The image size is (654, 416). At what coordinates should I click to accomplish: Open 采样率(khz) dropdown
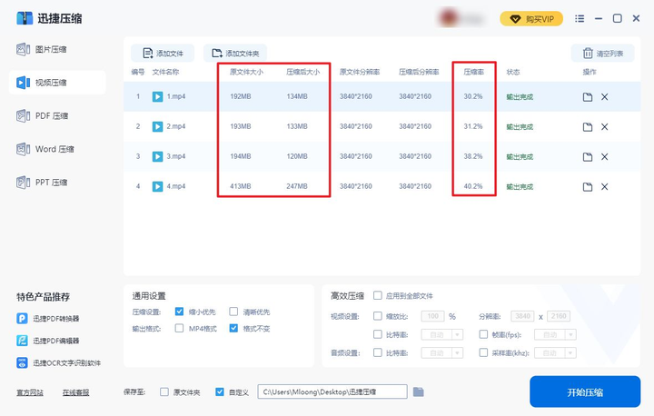click(x=556, y=353)
